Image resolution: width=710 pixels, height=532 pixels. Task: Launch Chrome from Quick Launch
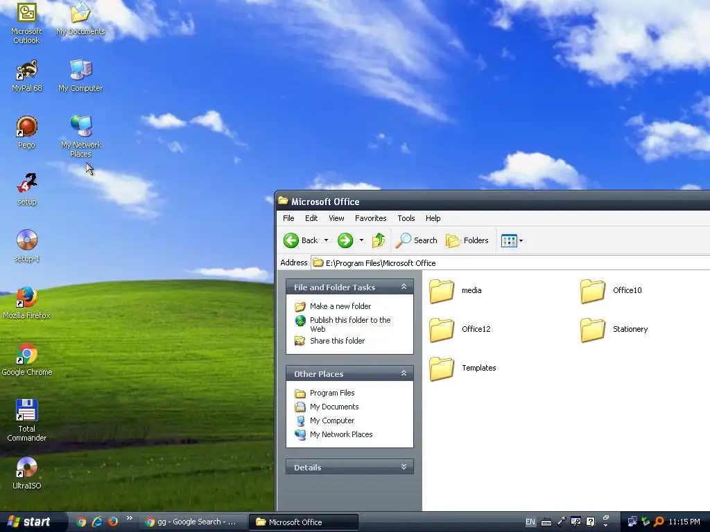[81, 522]
